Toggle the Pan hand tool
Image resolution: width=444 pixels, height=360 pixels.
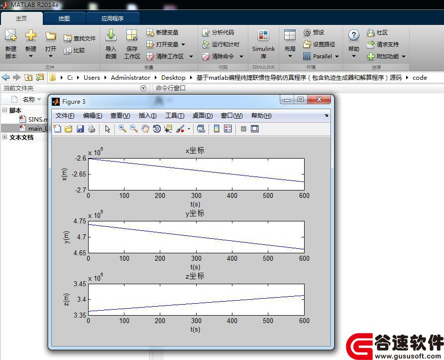pos(145,129)
